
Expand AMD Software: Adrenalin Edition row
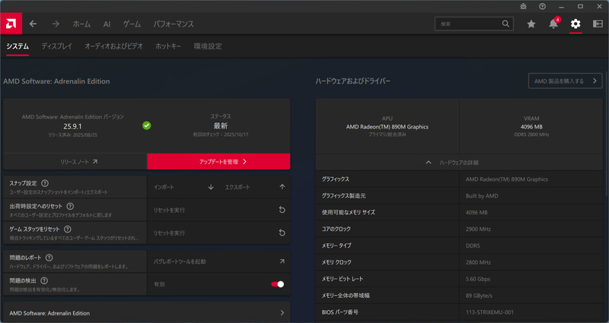click(x=147, y=313)
